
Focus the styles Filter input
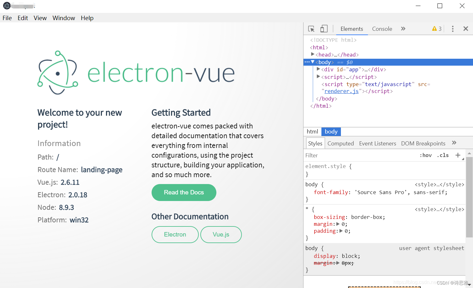click(x=360, y=155)
